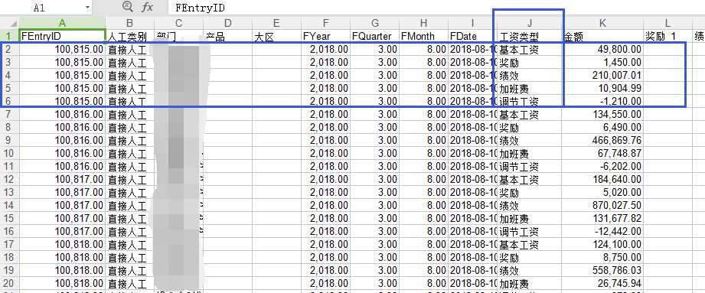Select column E header

[276, 23]
